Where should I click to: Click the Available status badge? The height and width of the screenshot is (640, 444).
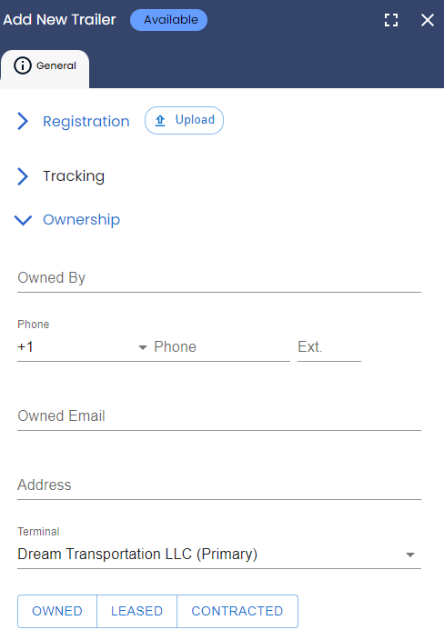pyautogui.click(x=168, y=20)
